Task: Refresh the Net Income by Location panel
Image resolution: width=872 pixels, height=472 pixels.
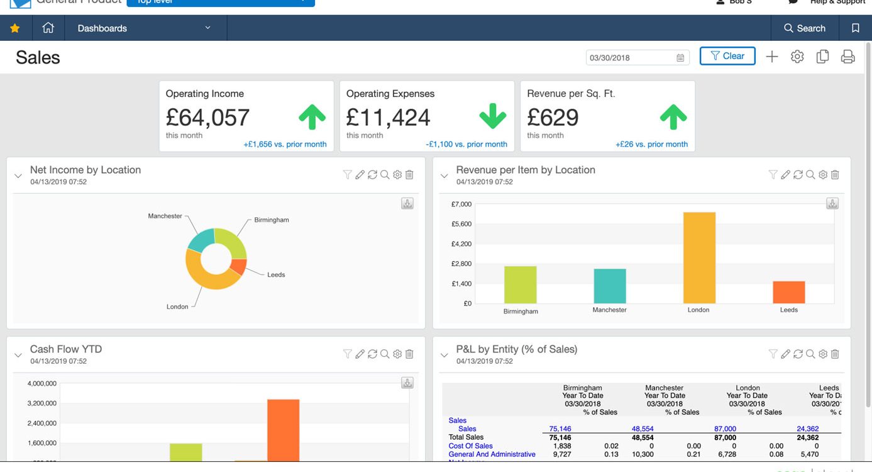Action: tap(372, 175)
